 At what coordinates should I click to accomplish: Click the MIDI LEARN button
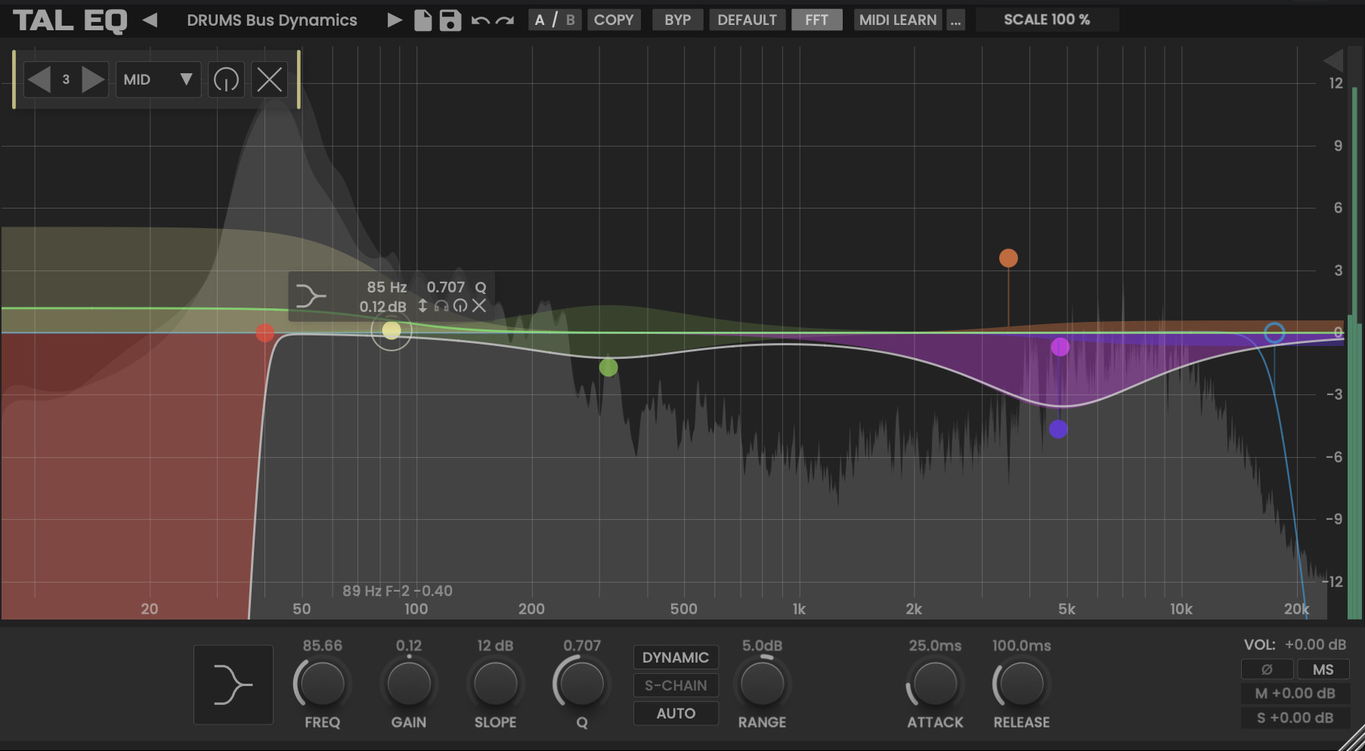[x=897, y=20]
